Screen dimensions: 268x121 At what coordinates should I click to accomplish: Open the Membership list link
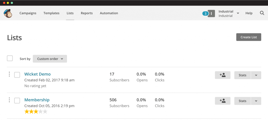pos(37,100)
